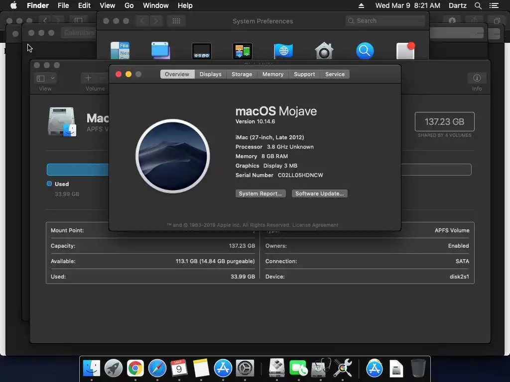Open Security & Privacy house icon

324,51
